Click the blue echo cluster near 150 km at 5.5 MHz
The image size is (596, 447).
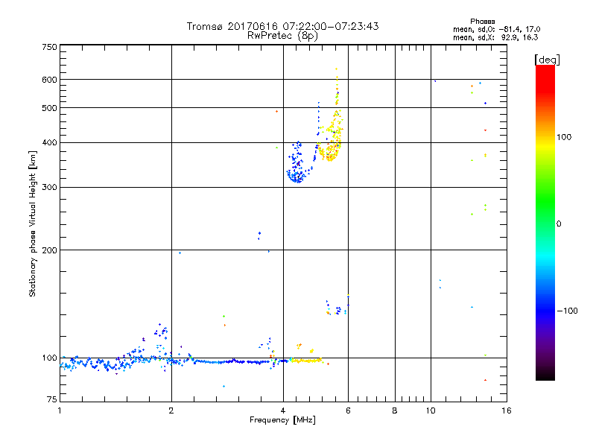(337, 309)
